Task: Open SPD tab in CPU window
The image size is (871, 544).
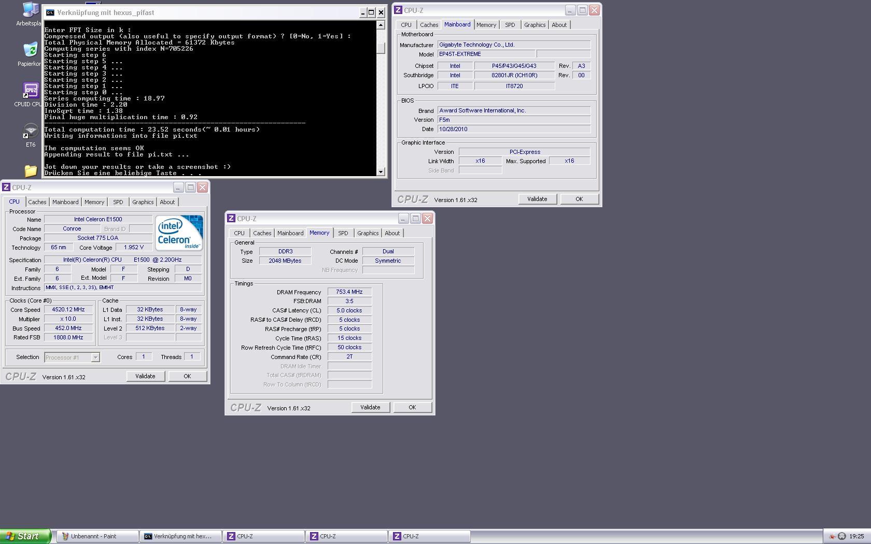Action: pyautogui.click(x=118, y=202)
